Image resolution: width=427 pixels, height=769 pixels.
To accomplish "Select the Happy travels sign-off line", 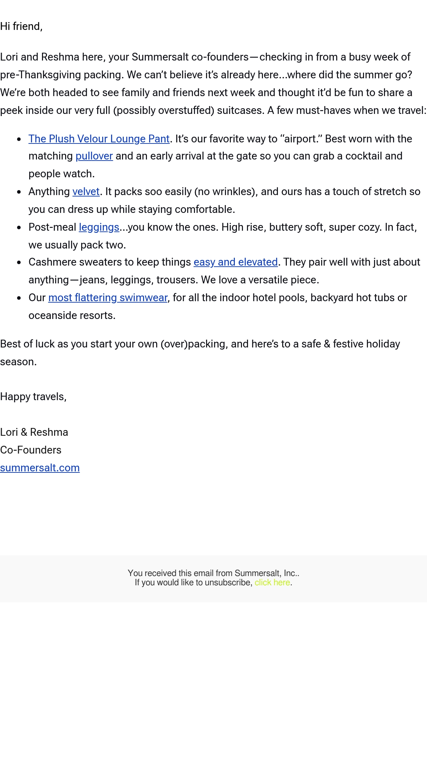I will pos(33,397).
